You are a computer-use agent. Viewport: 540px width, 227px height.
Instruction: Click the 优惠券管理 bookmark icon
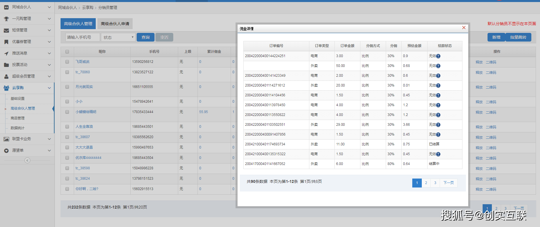[x=6, y=42]
